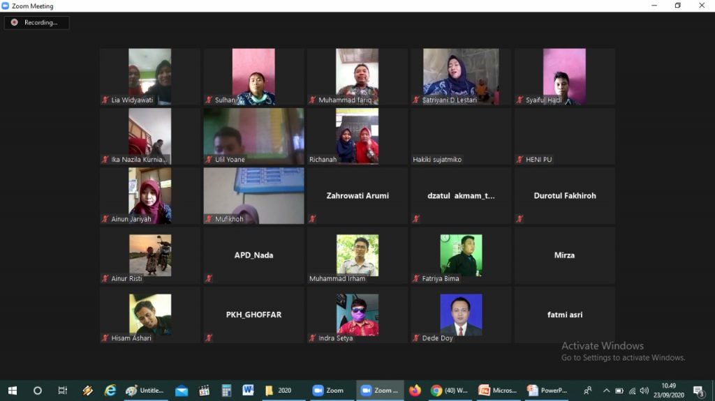Open the Mail app in the taskbar
This screenshot has width=715, height=401.
(182, 391)
